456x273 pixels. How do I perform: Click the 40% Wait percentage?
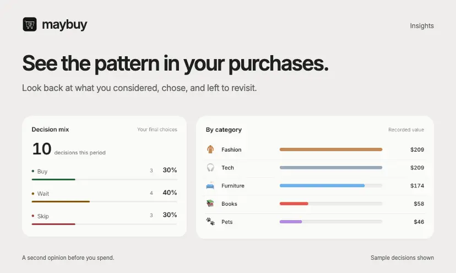(x=170, y=192)
